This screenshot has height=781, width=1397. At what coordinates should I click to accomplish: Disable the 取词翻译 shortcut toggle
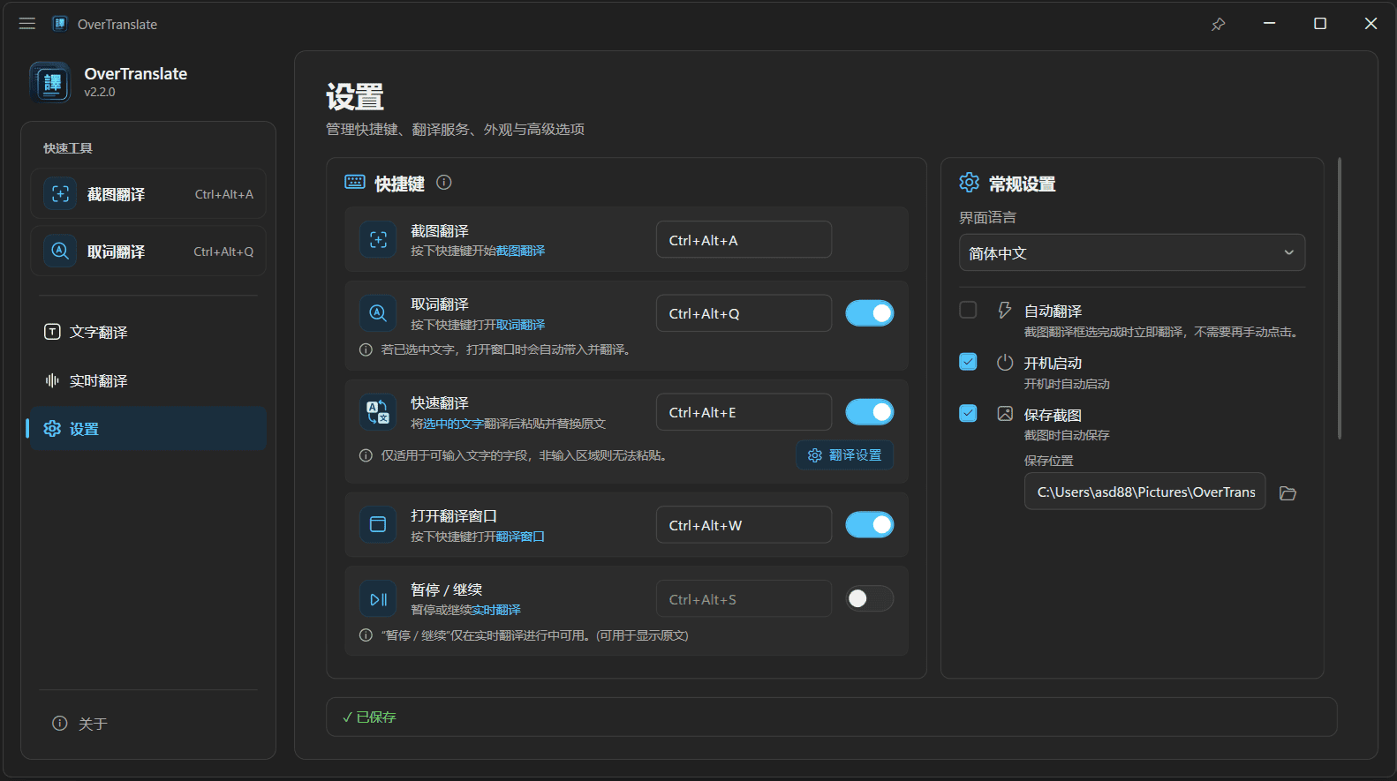870,313
